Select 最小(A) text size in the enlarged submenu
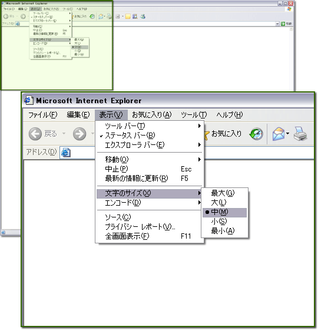 click(224, 231)
